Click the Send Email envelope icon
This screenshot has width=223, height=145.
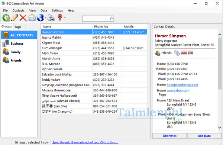[x=32, y=18]
